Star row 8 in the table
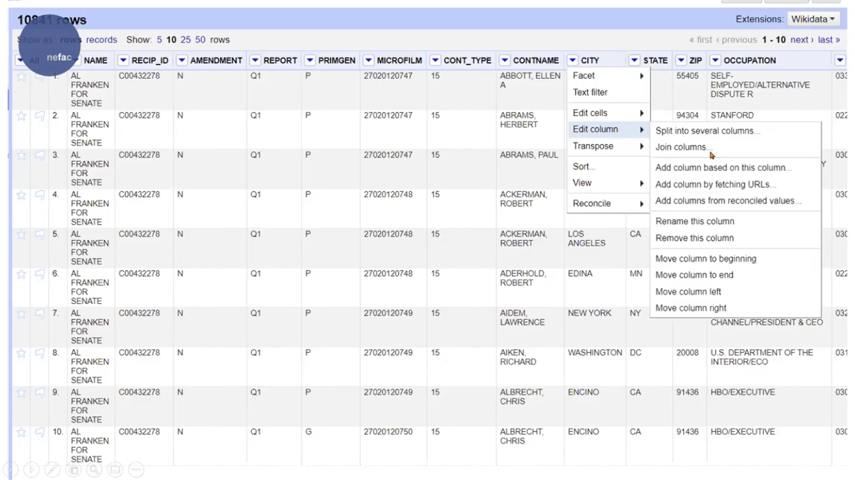The height and width of the screenshot is (480, 855). click(22, 353)
